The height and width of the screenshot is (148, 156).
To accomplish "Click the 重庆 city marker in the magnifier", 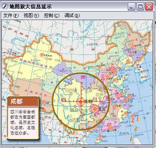I will [95, 109].
